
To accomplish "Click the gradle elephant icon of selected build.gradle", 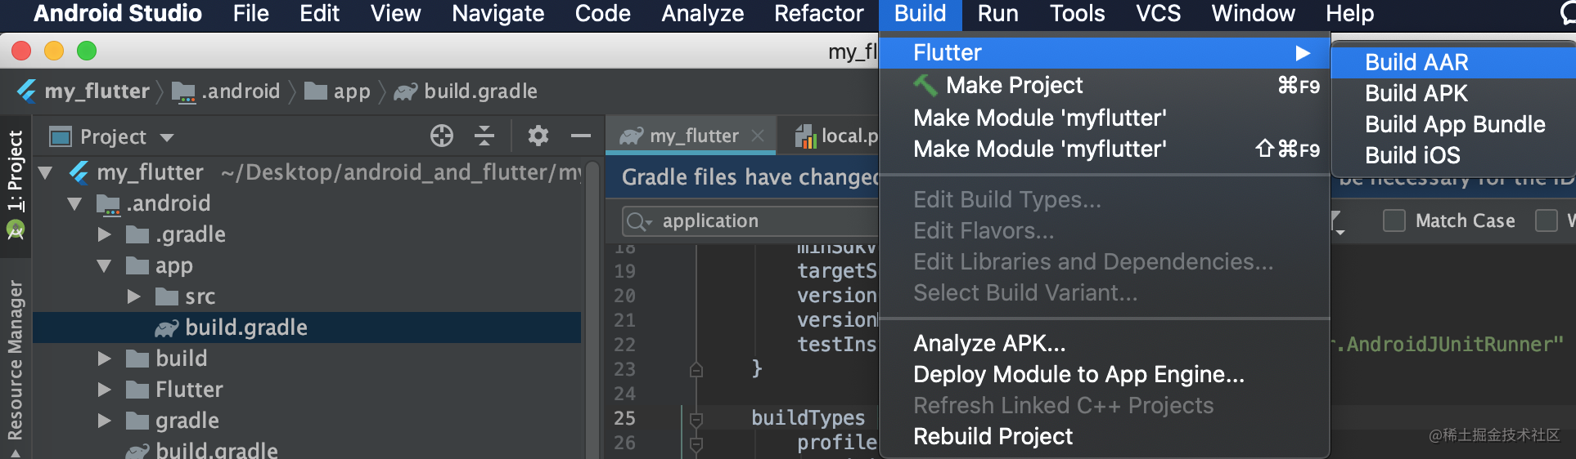I will [167, 328].
